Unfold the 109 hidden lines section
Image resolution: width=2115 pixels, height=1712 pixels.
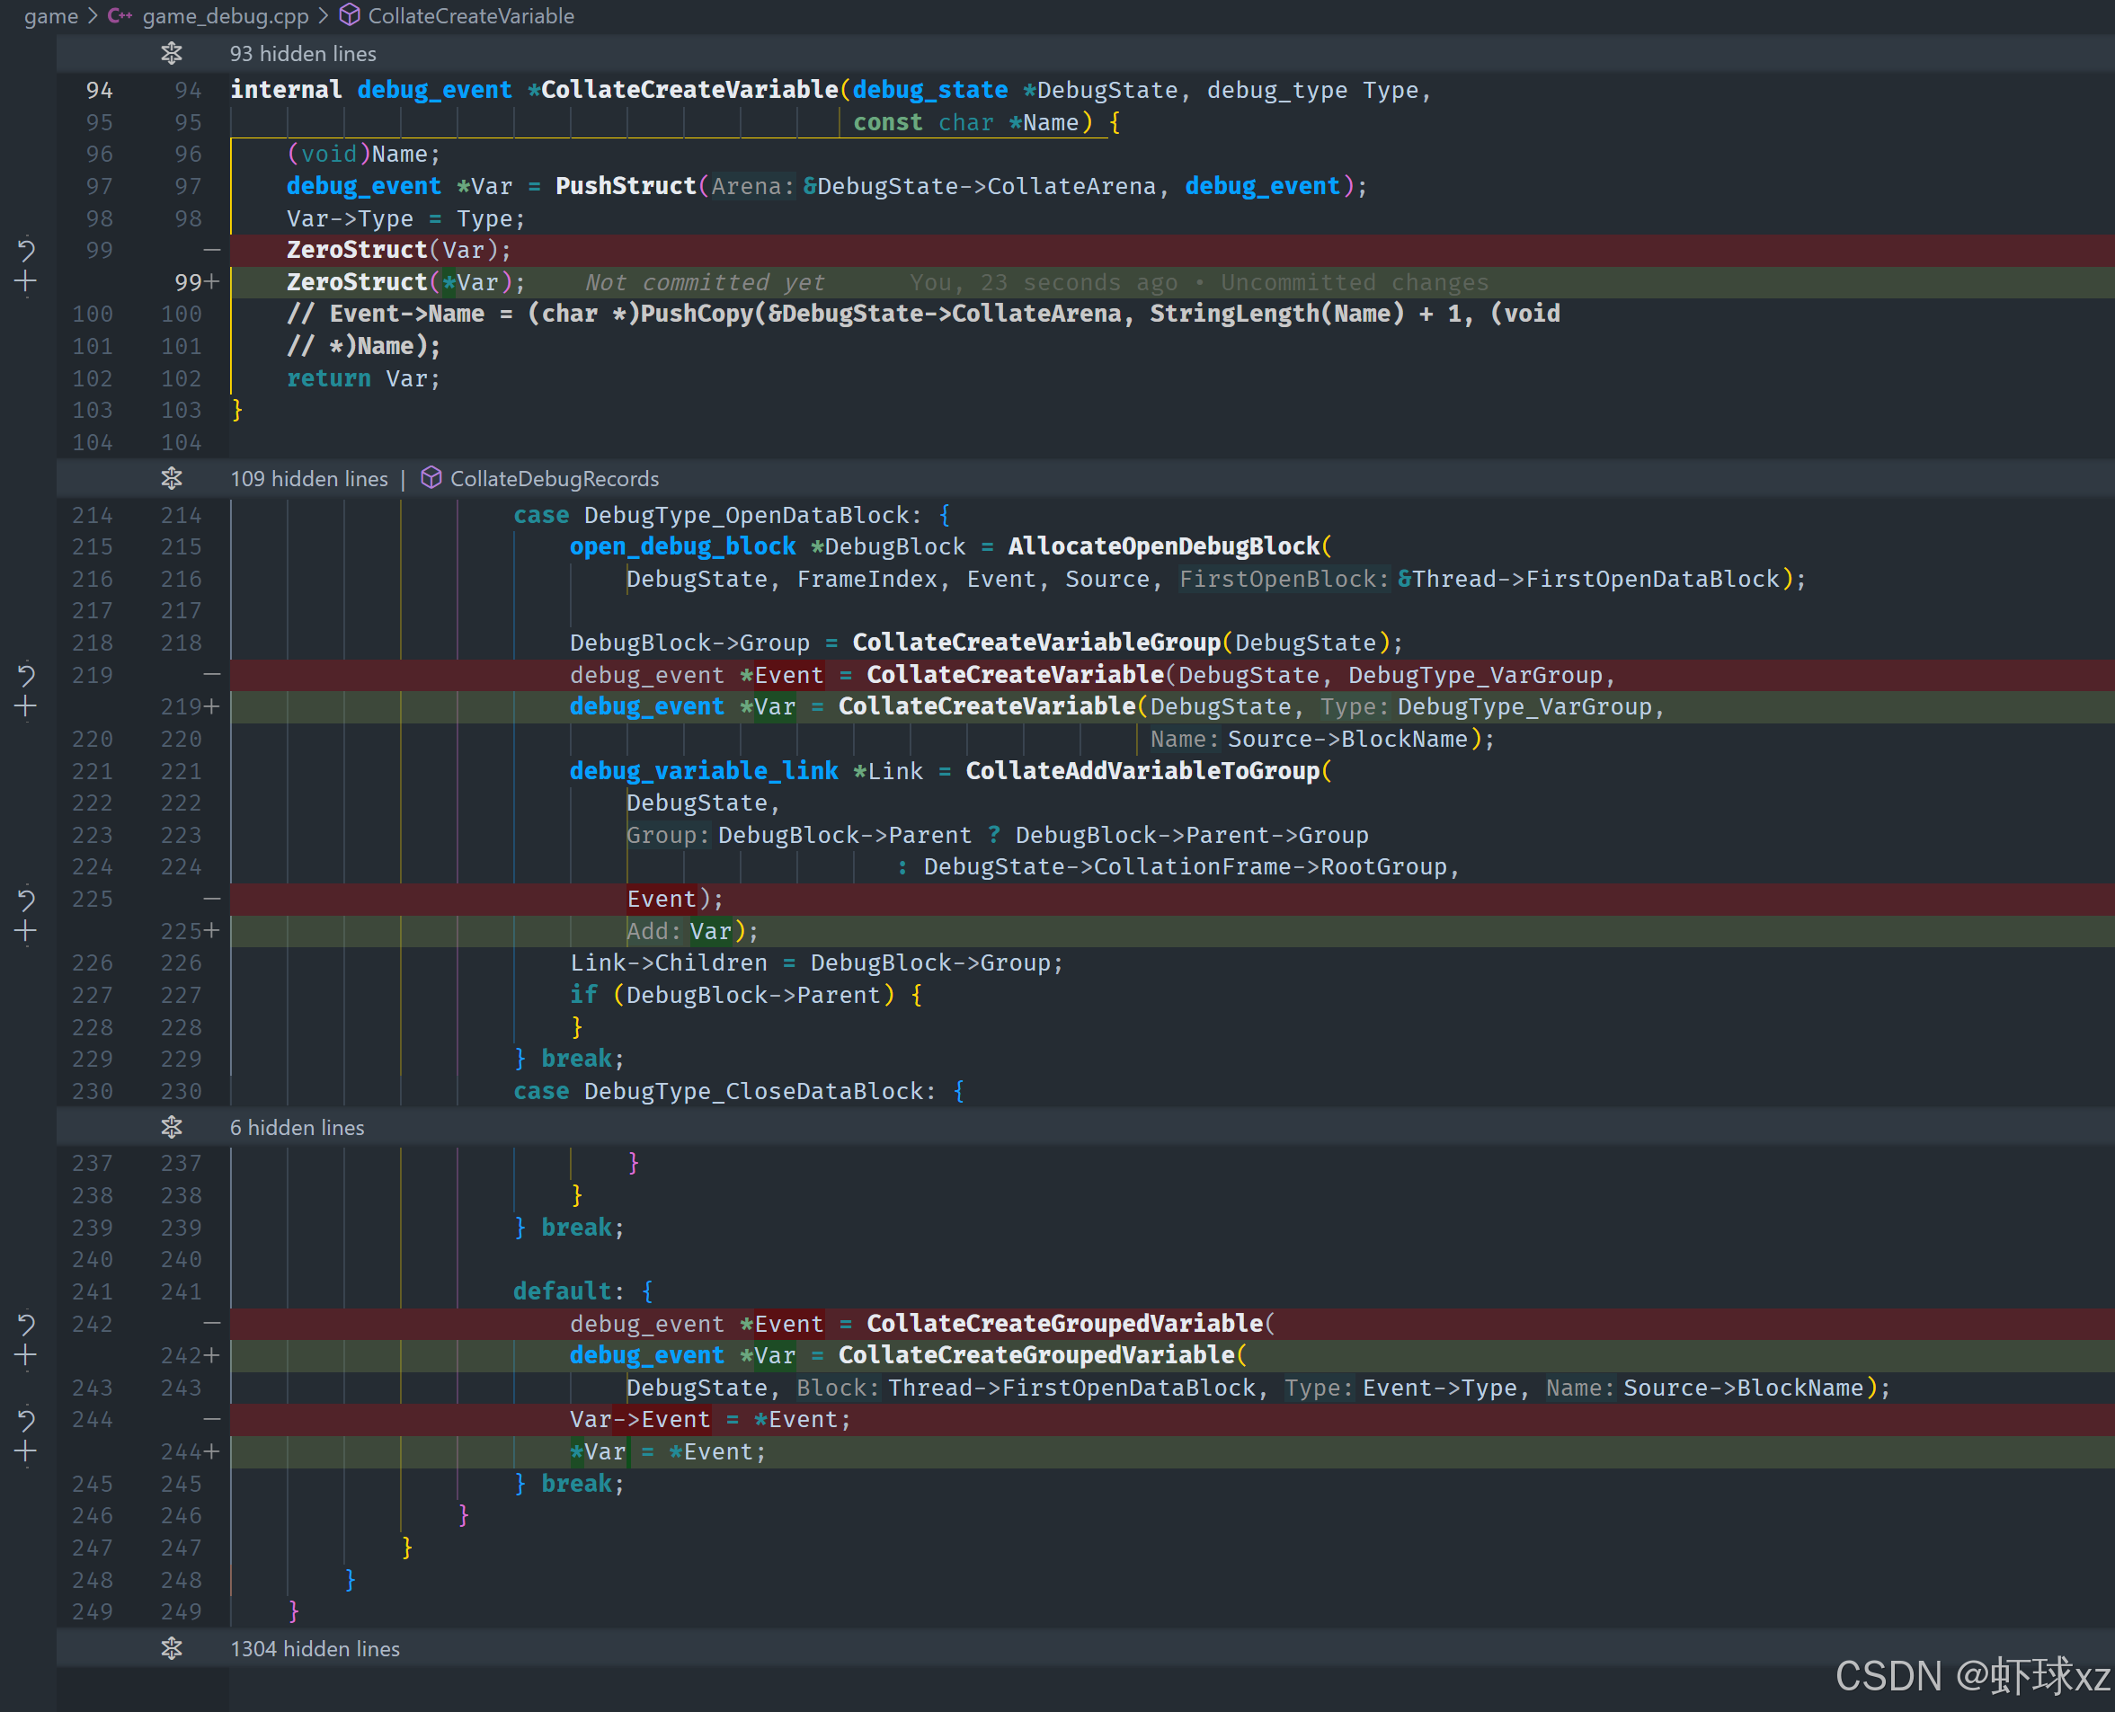[x=172, y=478]
